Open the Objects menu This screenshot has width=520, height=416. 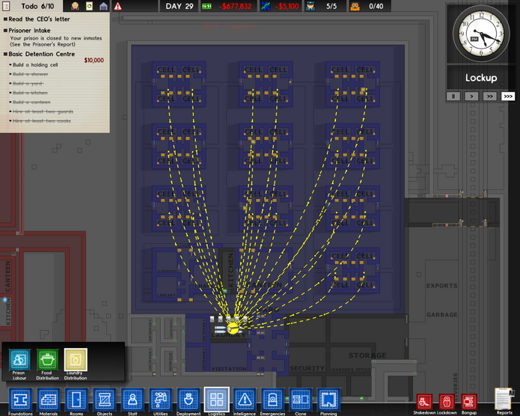pyautogui.click(x=105, y=400)
